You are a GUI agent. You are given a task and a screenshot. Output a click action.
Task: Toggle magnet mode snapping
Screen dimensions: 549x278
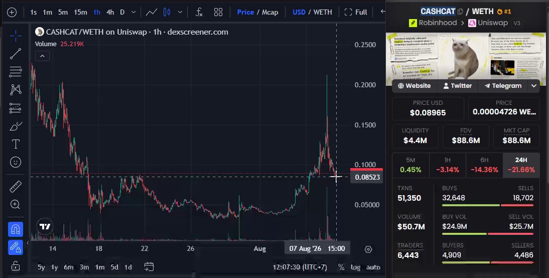pos(16,229)
